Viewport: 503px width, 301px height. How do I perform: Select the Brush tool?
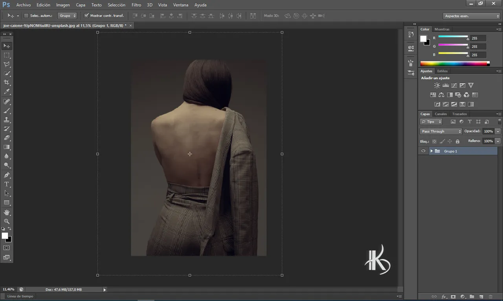(7, 111)
